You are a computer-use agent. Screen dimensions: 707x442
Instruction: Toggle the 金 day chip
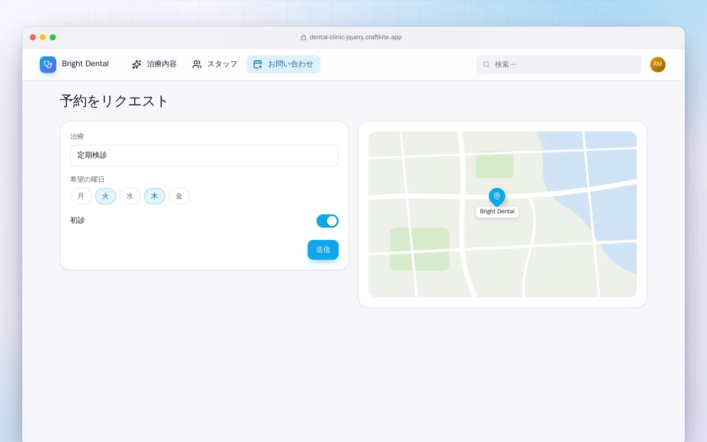[179, 196]
